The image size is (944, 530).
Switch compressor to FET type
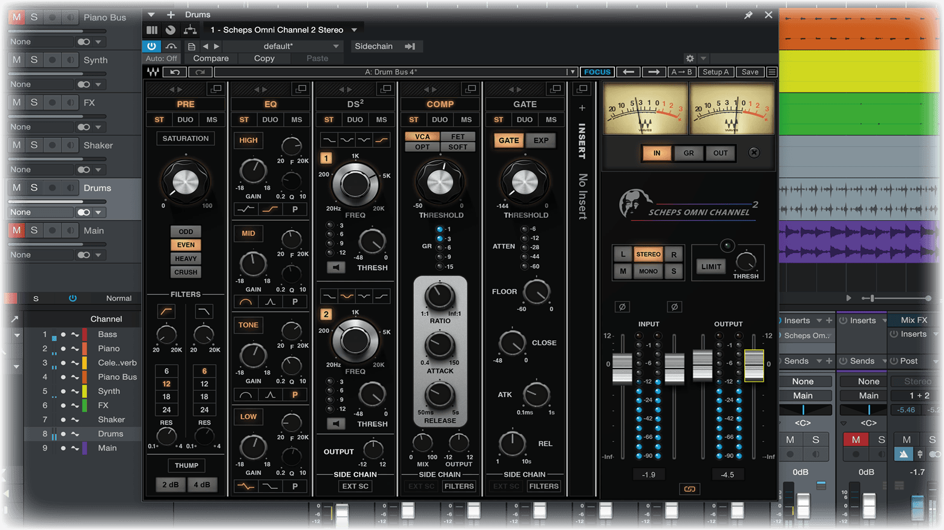point(458,137)
